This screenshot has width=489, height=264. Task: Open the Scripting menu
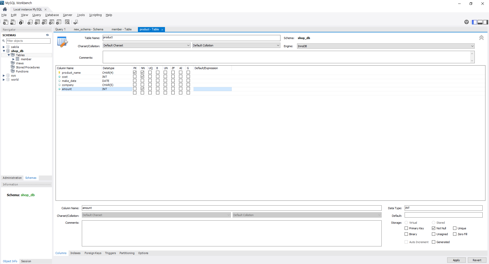coord(95,15)
